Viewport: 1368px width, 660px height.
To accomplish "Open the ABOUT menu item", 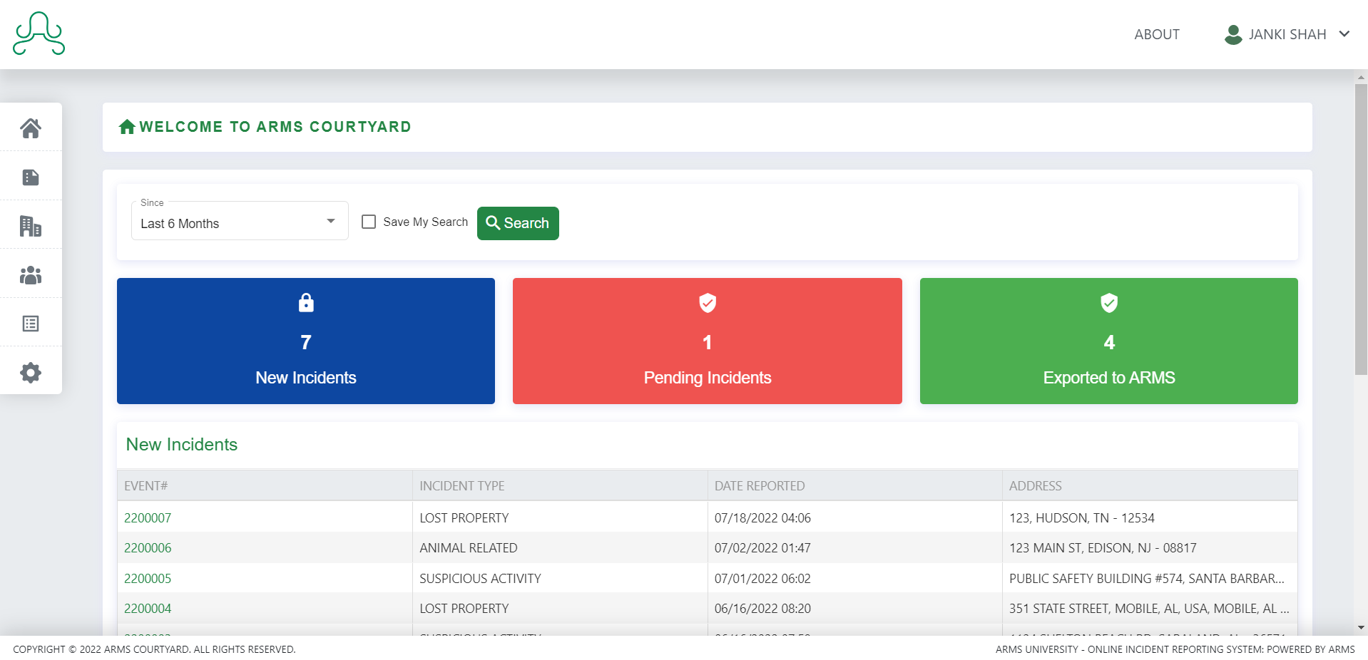I will [x=1156, y=33].
